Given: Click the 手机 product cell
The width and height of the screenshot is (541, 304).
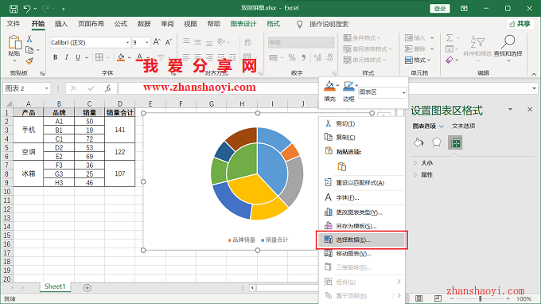Looking at the screenshot, I should tap(29, 130).
